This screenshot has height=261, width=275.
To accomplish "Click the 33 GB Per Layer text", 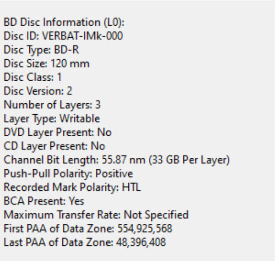I will click(x=189, y=160).
